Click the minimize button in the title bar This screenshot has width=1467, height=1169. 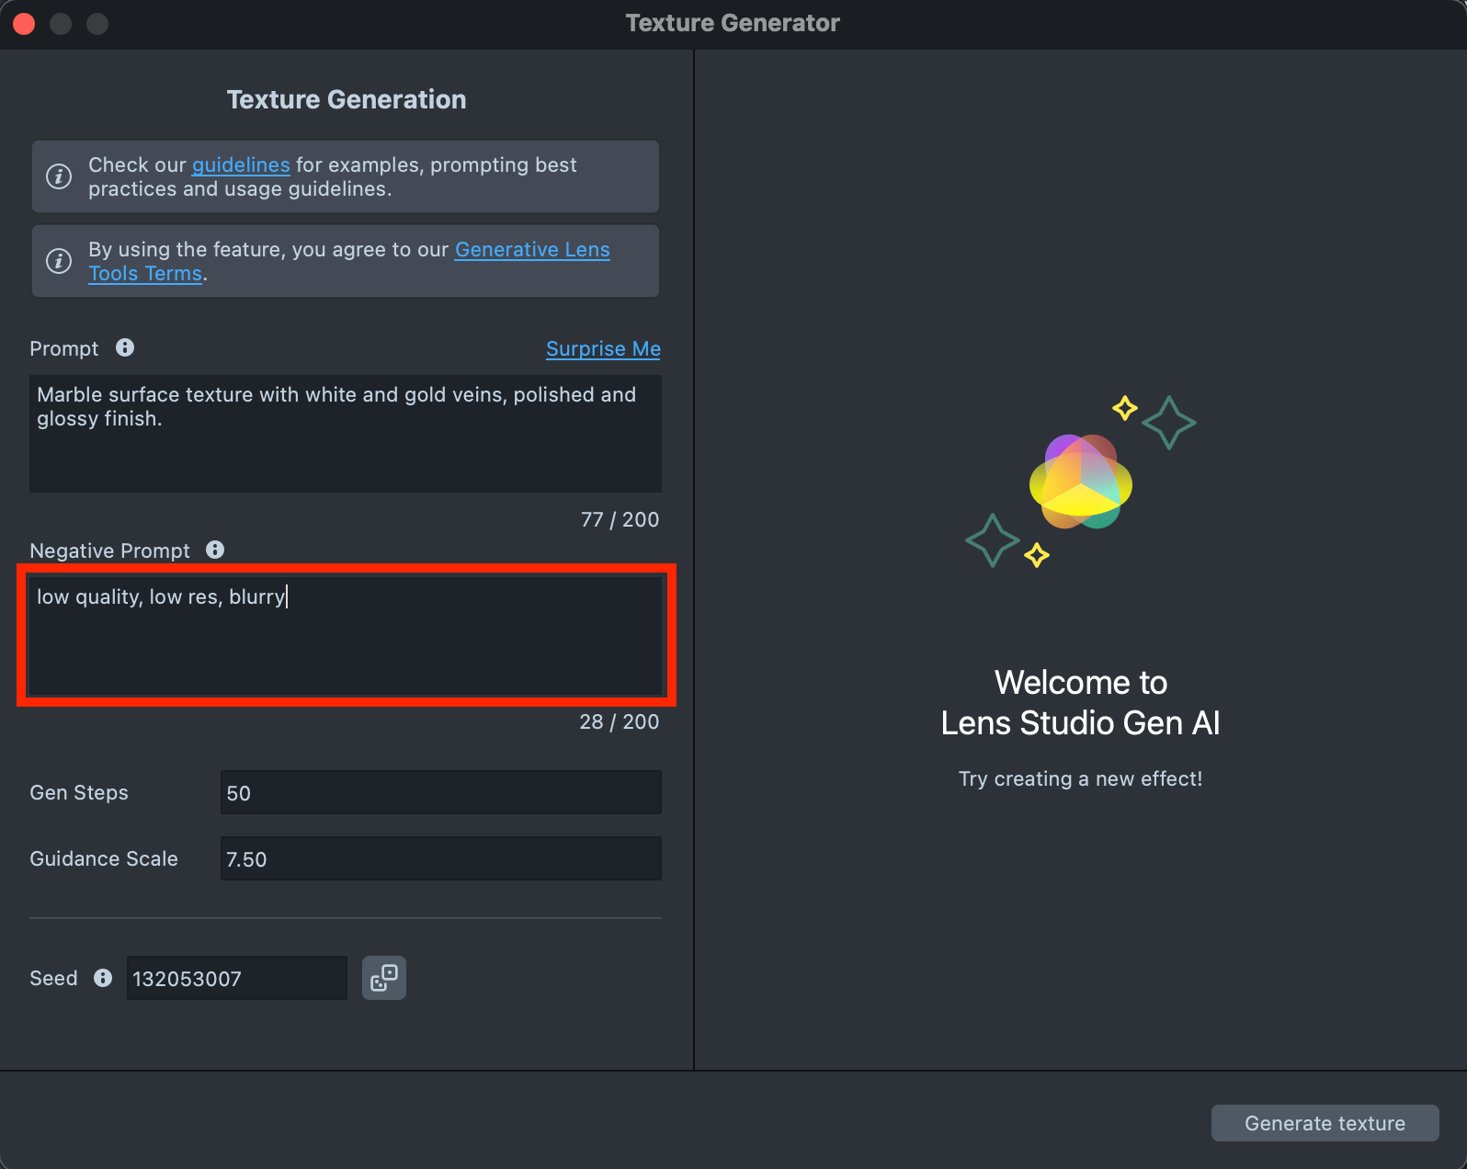(61, 24)
